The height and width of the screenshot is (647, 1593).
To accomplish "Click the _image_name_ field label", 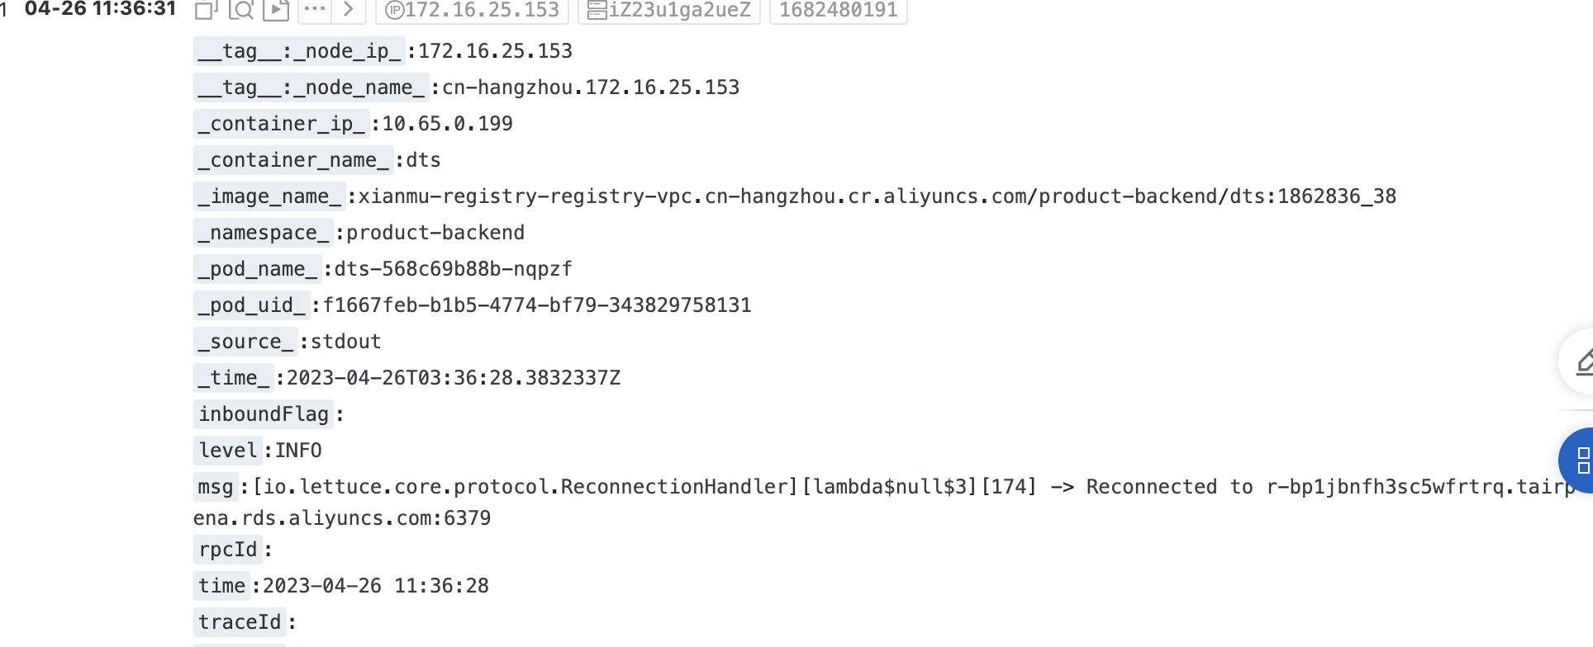I will pos(269,196).
